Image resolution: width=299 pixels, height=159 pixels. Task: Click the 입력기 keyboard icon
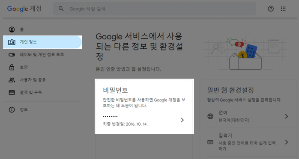[x=210, y=142]
